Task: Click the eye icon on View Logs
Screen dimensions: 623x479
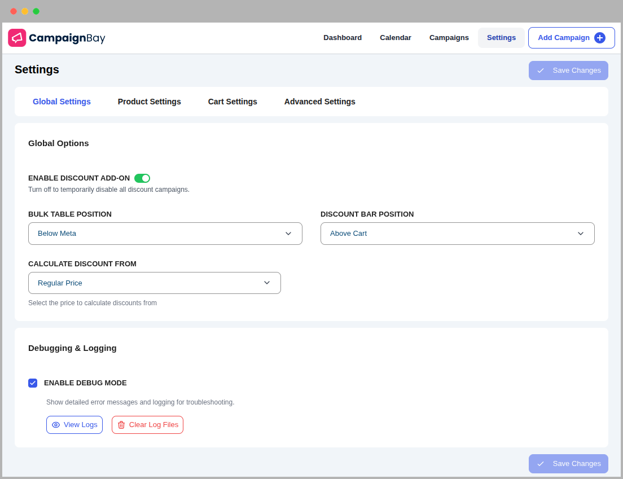Action: (56, 425)
